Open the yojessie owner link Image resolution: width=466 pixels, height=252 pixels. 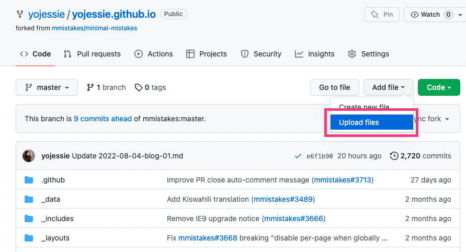[x=47, y=14]
